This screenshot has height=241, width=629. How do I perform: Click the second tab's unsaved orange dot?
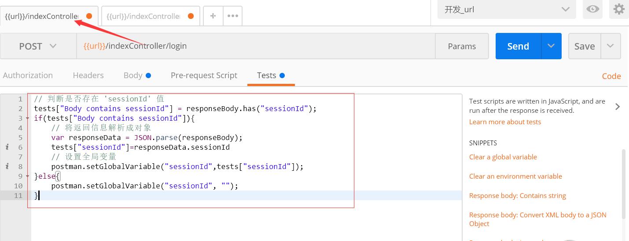191,16
